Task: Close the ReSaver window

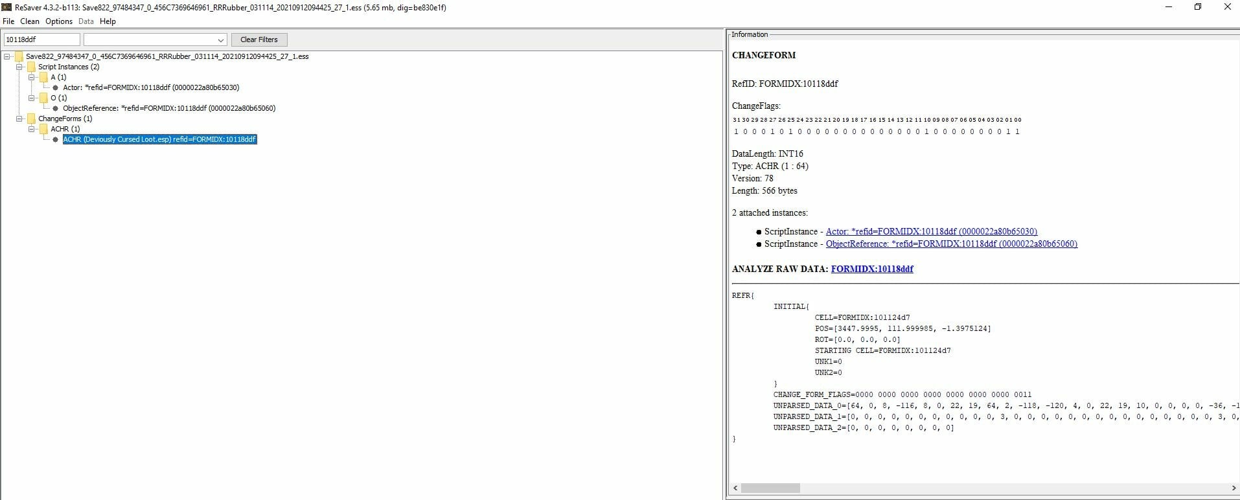Action: 1227,7
